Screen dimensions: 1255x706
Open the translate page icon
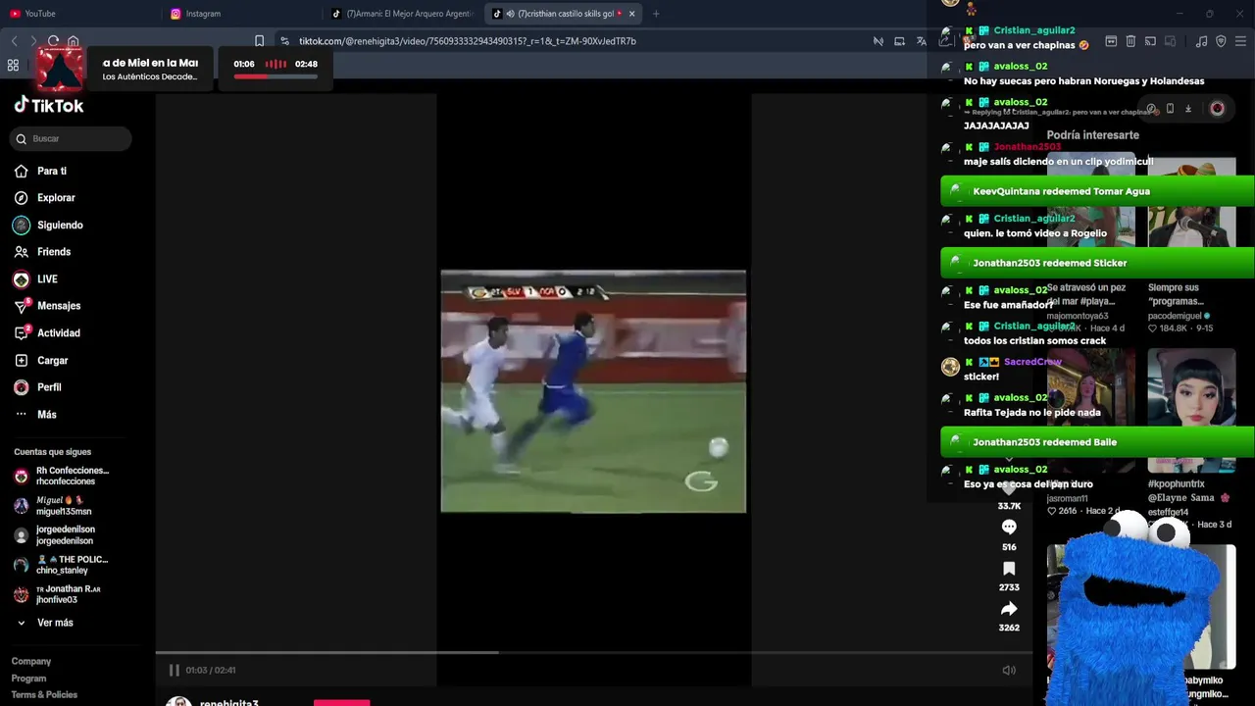921,41
